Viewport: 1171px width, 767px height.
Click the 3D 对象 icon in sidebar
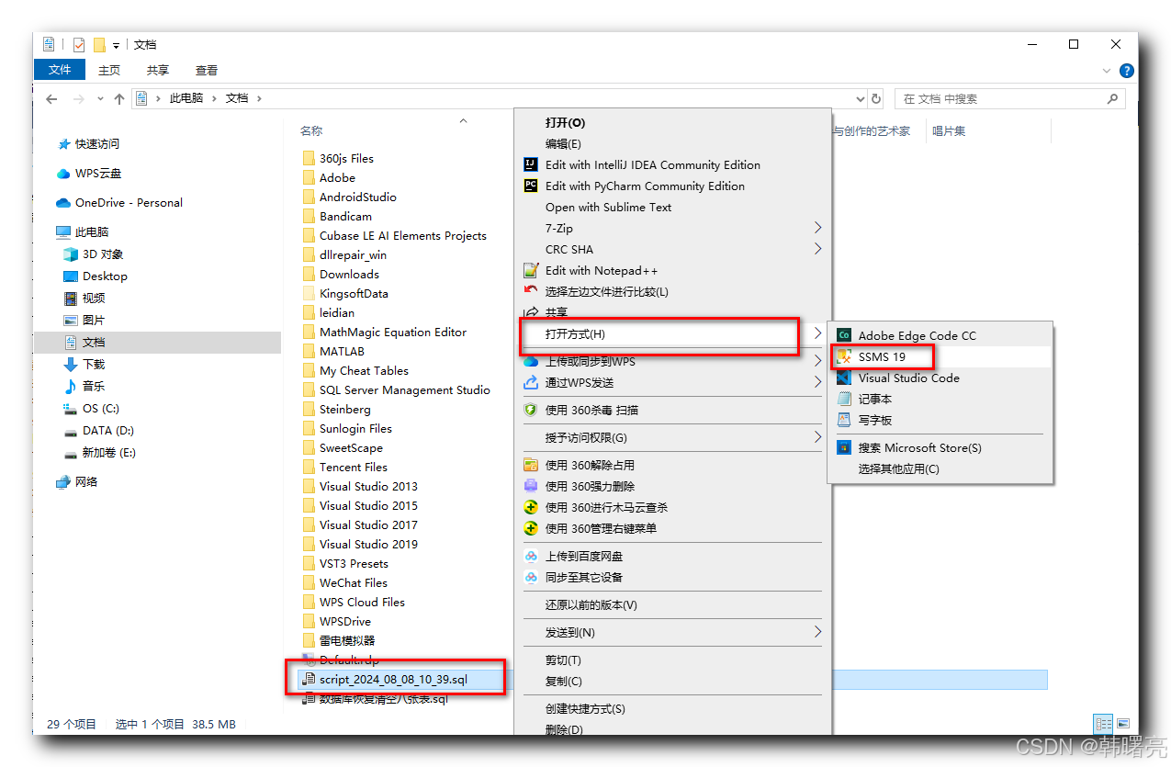(71, 254)
